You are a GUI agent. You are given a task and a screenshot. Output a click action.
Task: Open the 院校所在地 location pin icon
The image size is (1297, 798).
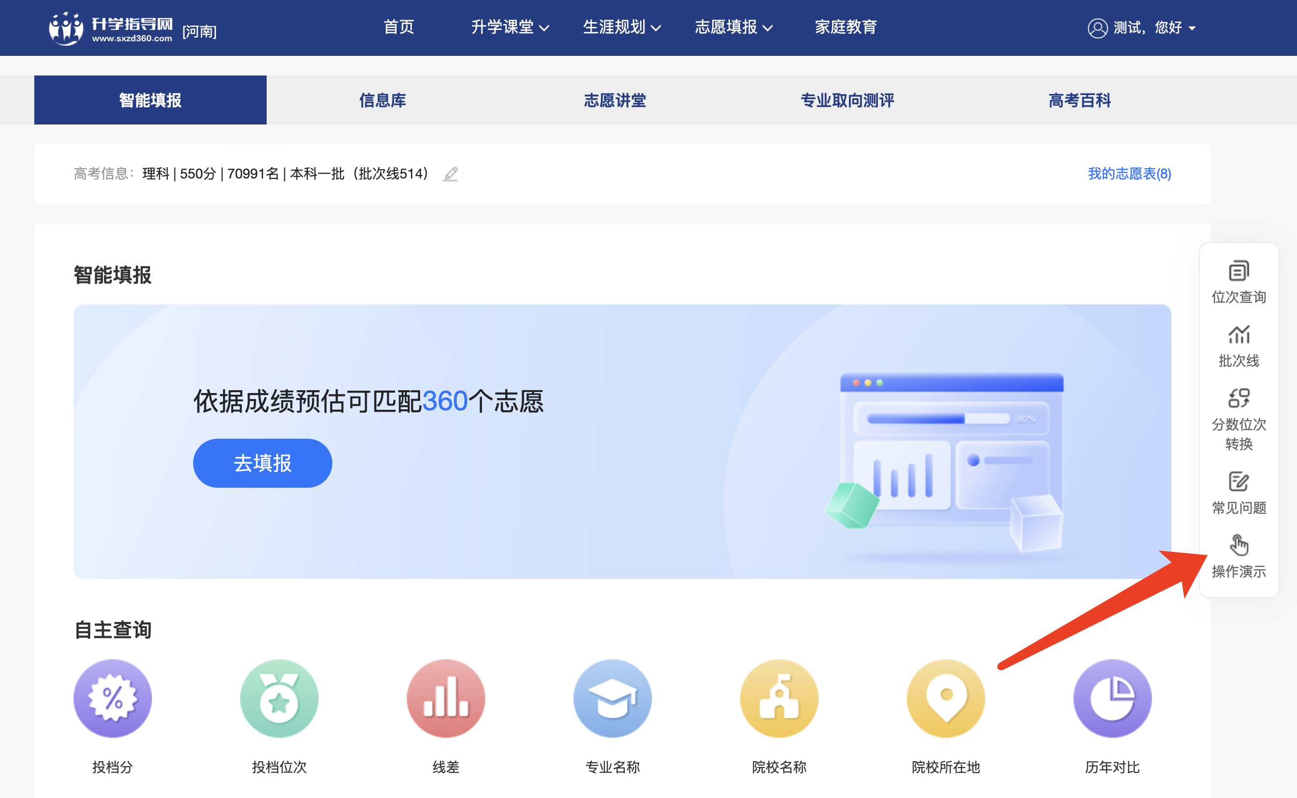coord(946,698)
